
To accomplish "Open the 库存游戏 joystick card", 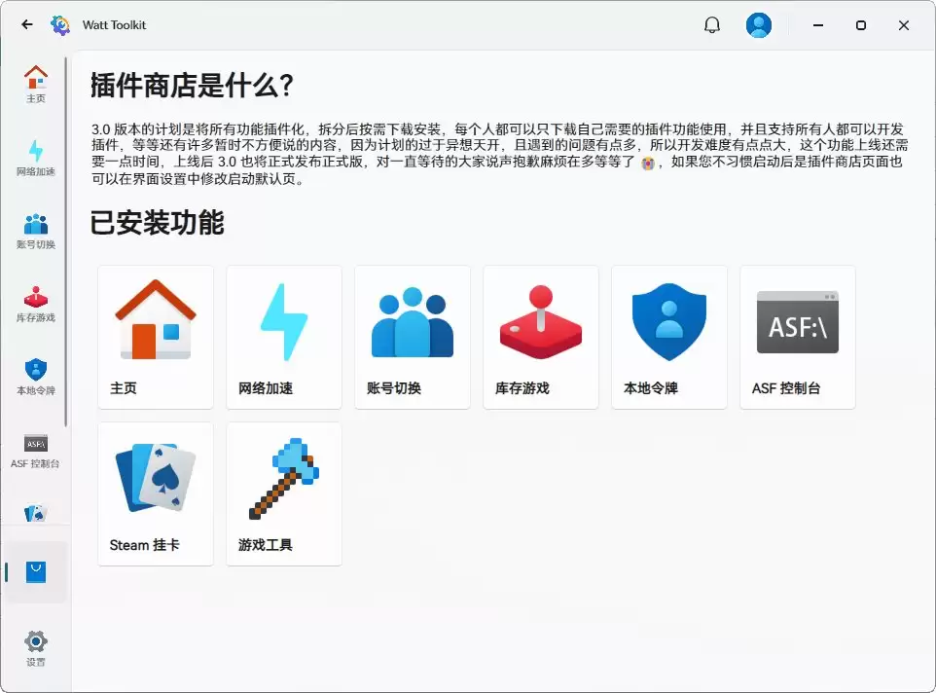I will point(541,337).
